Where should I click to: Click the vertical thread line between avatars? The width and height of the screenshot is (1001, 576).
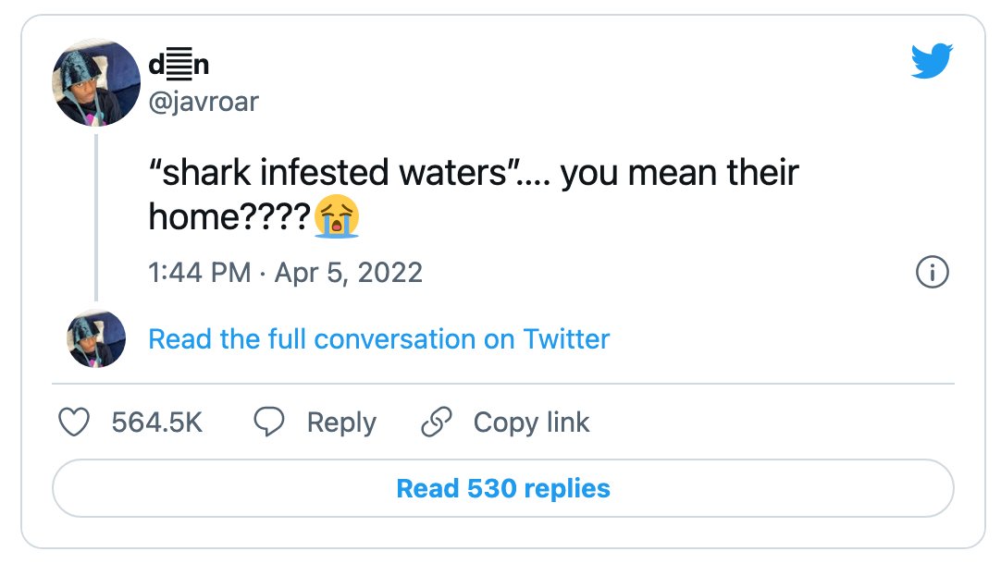pos(96,217)
